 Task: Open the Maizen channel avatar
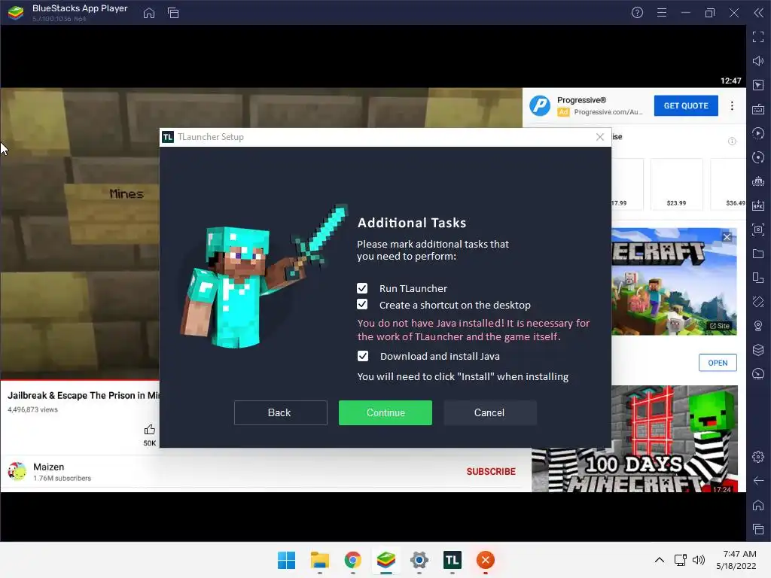tap(17, 471)
